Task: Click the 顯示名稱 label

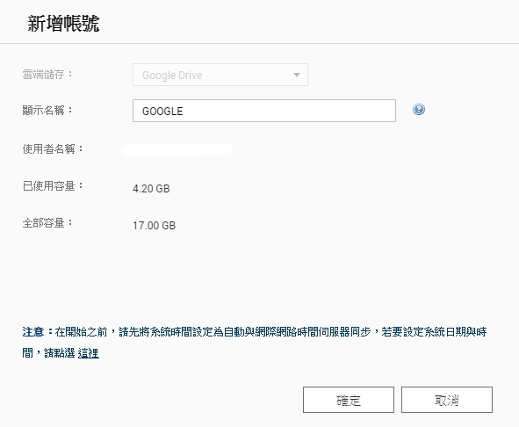Action: [x=47, y=110]
